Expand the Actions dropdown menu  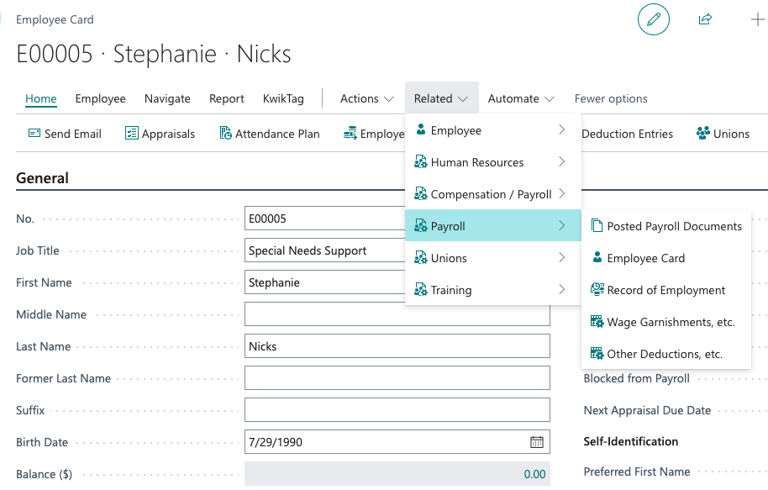[367, 98]
